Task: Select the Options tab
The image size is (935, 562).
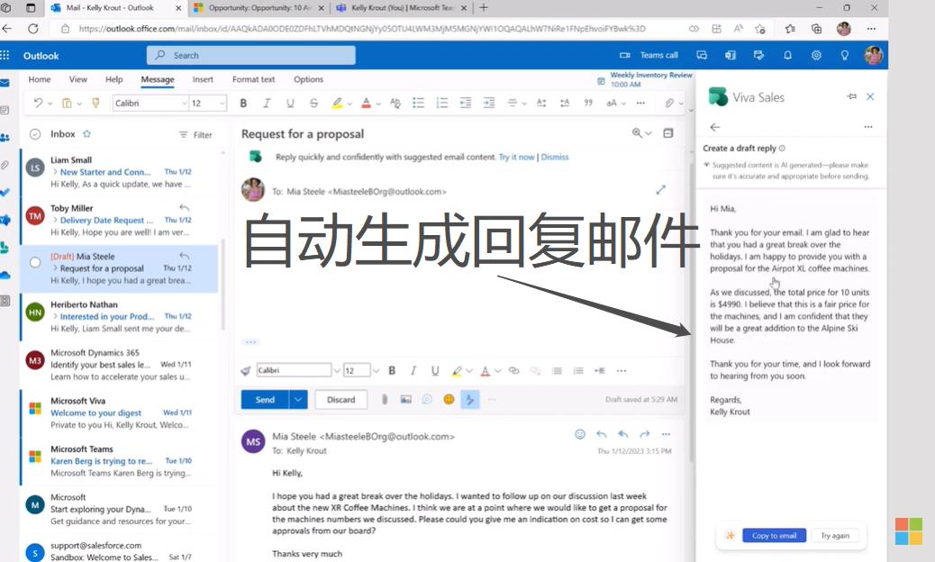Action: [x=308, y=79]
